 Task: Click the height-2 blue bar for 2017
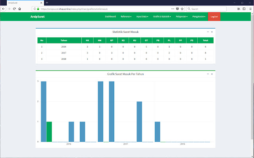point(139,122)
